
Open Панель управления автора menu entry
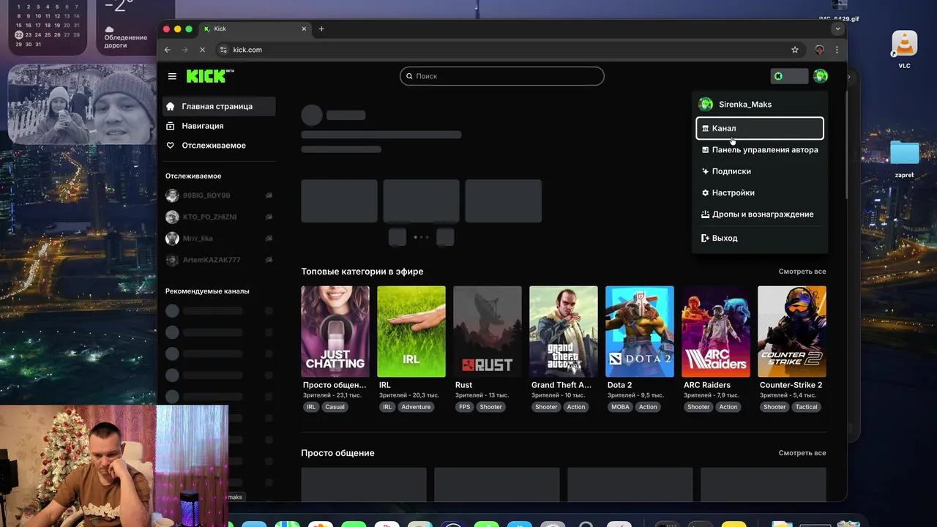[x=760, y=149]
